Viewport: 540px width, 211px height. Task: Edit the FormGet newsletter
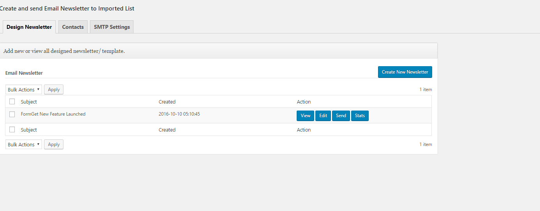(323, 116)
